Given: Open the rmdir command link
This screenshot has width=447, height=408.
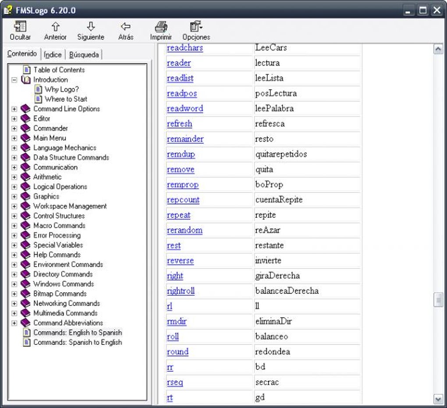Looking at the screenshot, I should [x=177, y=321].
